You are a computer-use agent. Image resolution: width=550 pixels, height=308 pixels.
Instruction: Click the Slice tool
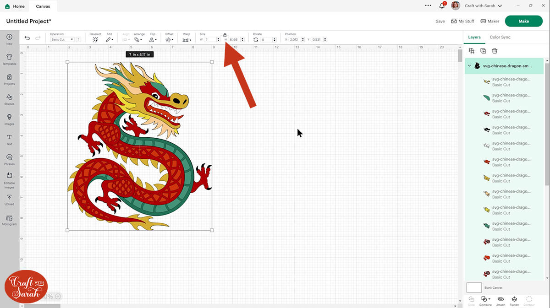tap(471, 301)
